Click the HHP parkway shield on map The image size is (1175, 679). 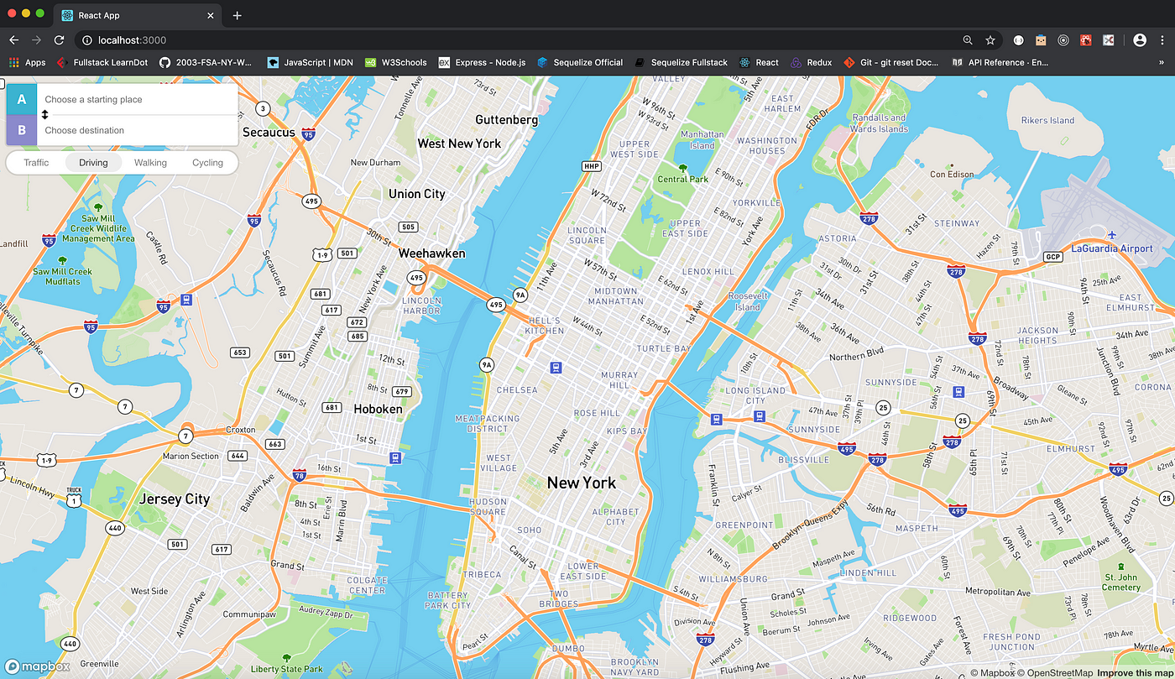coord(592,166)
